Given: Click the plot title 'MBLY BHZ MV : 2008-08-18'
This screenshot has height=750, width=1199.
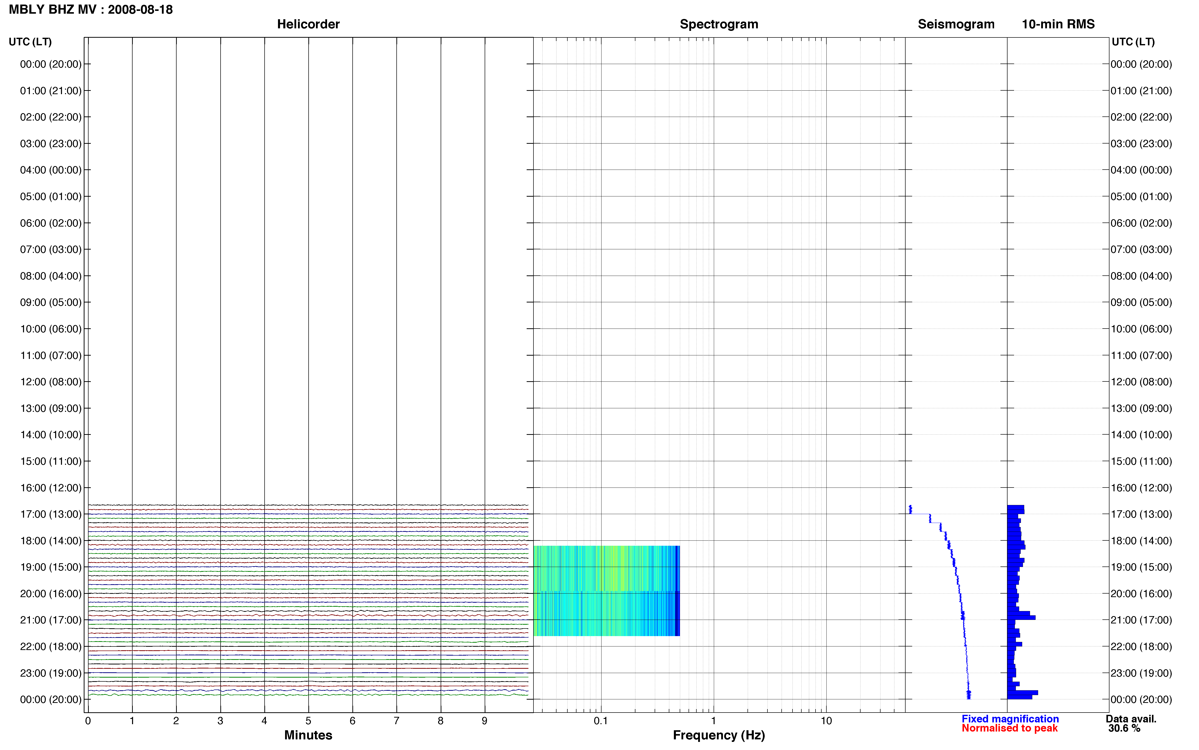Looking at the screenshot, I should [91, 9].
